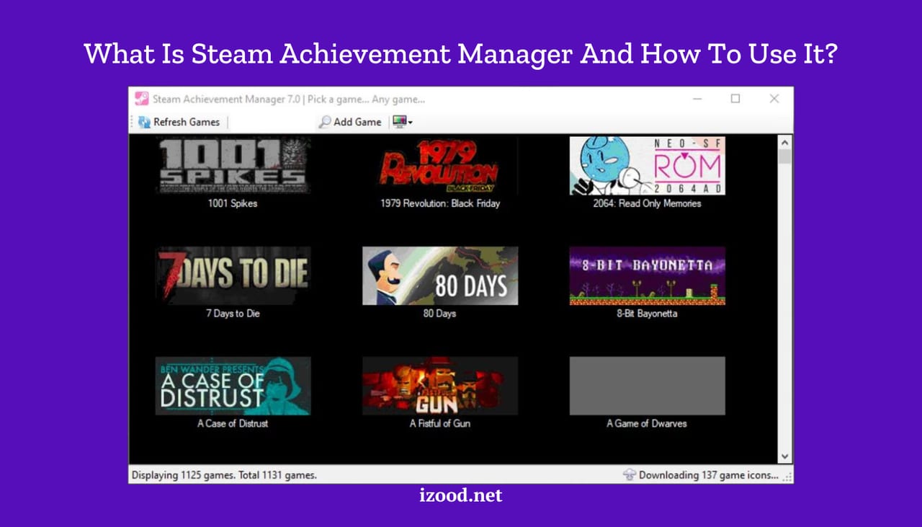Click the 'A Fistful of Gun' label
The width and height of the screenshot is (922, 527).
point(440,423)
